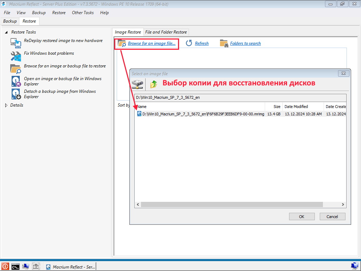This screenshot has height=271, width=361.
Task: Click the ReDeploy restored image icon
Action: [x=16, y=43]
